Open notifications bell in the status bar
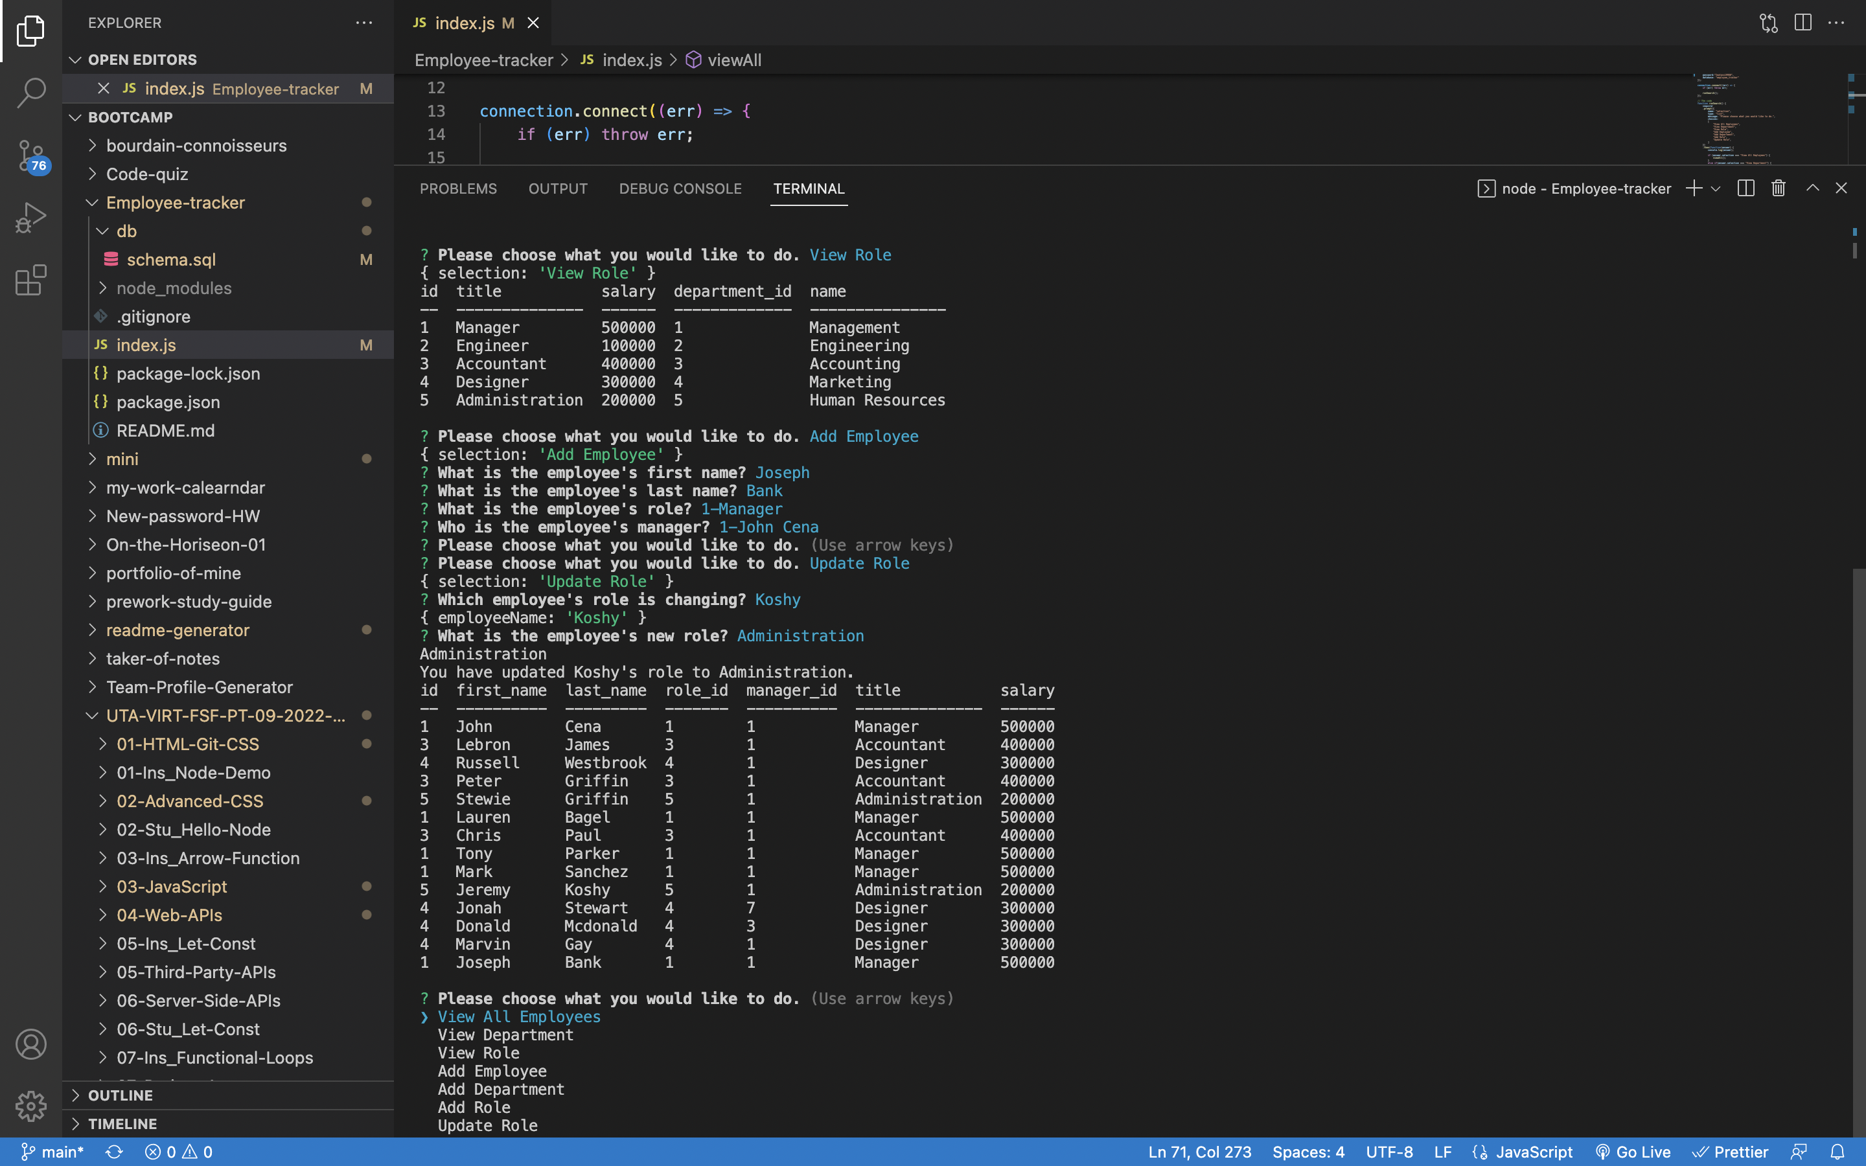 [1845, 1151]
